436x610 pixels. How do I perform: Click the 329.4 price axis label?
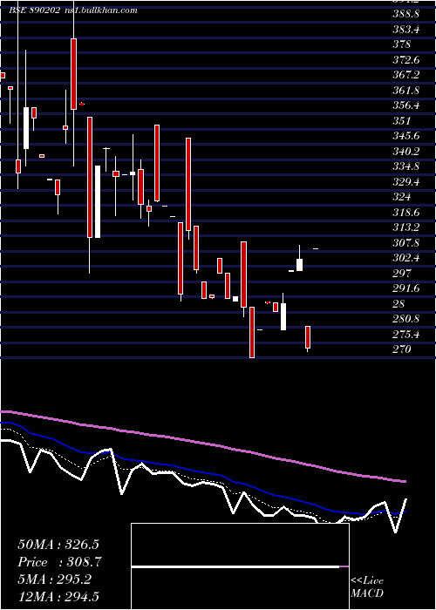pyautogui.click(x=406, y=181)
